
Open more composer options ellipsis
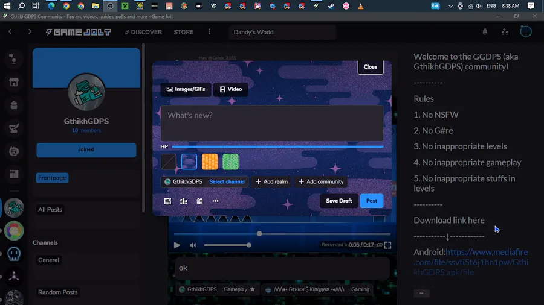(215, 201)
